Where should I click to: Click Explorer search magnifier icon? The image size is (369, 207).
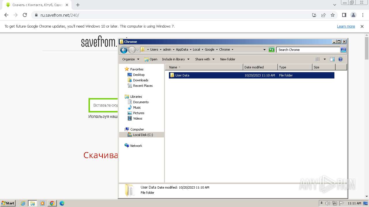click(x=343, y=50)
